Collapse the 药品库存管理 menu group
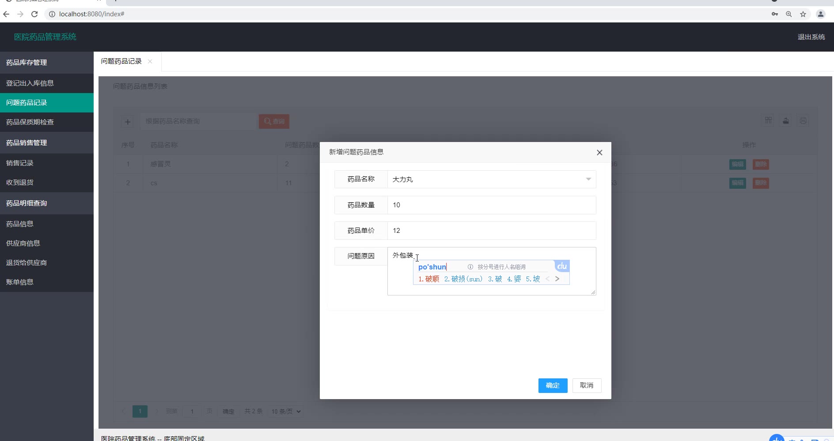The width and height of the screenshot is (834, 441). (x=47, y=63)
